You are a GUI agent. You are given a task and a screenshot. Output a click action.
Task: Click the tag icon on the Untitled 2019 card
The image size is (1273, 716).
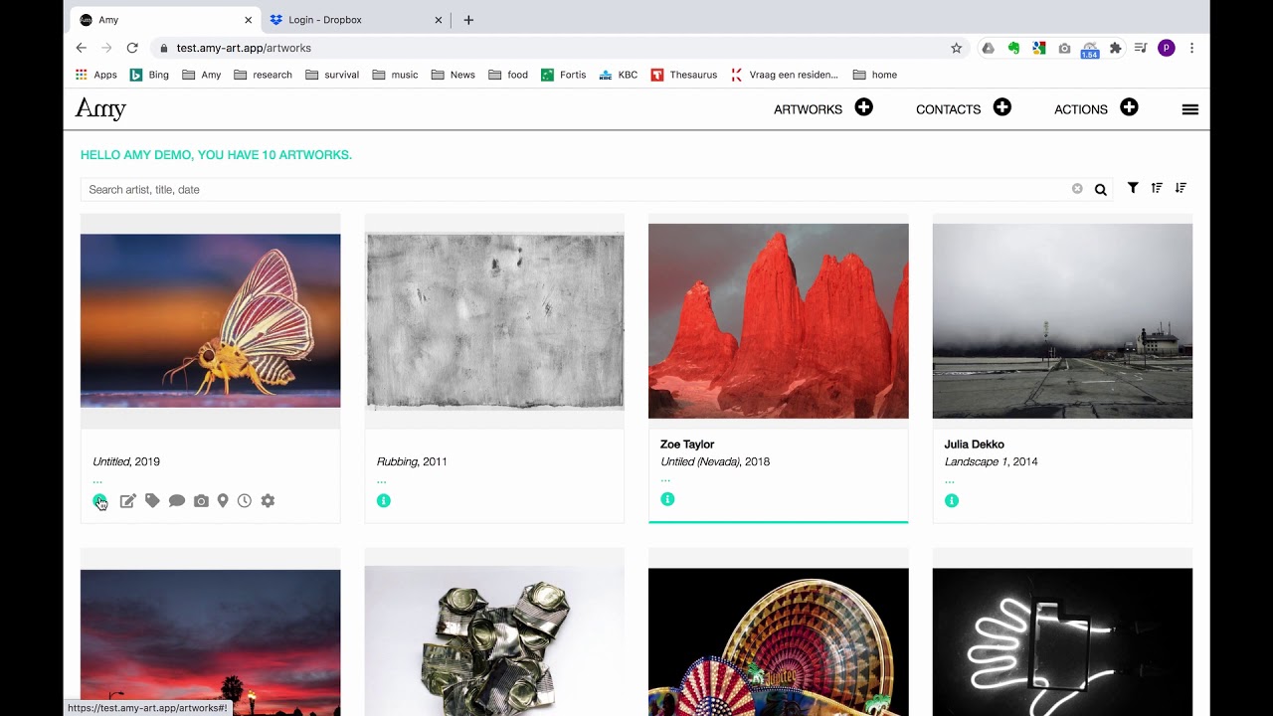click(x=152, y=501)
